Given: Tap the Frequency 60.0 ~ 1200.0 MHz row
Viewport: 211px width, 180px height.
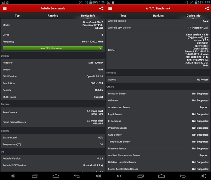Looking at the screenshot, I should click(x=53, y=42).
